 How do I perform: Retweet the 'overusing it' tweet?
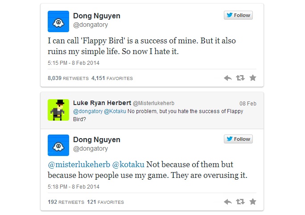[240, 202]
